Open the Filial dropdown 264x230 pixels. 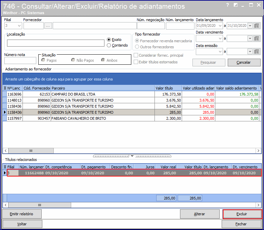[x=19, y=26]
